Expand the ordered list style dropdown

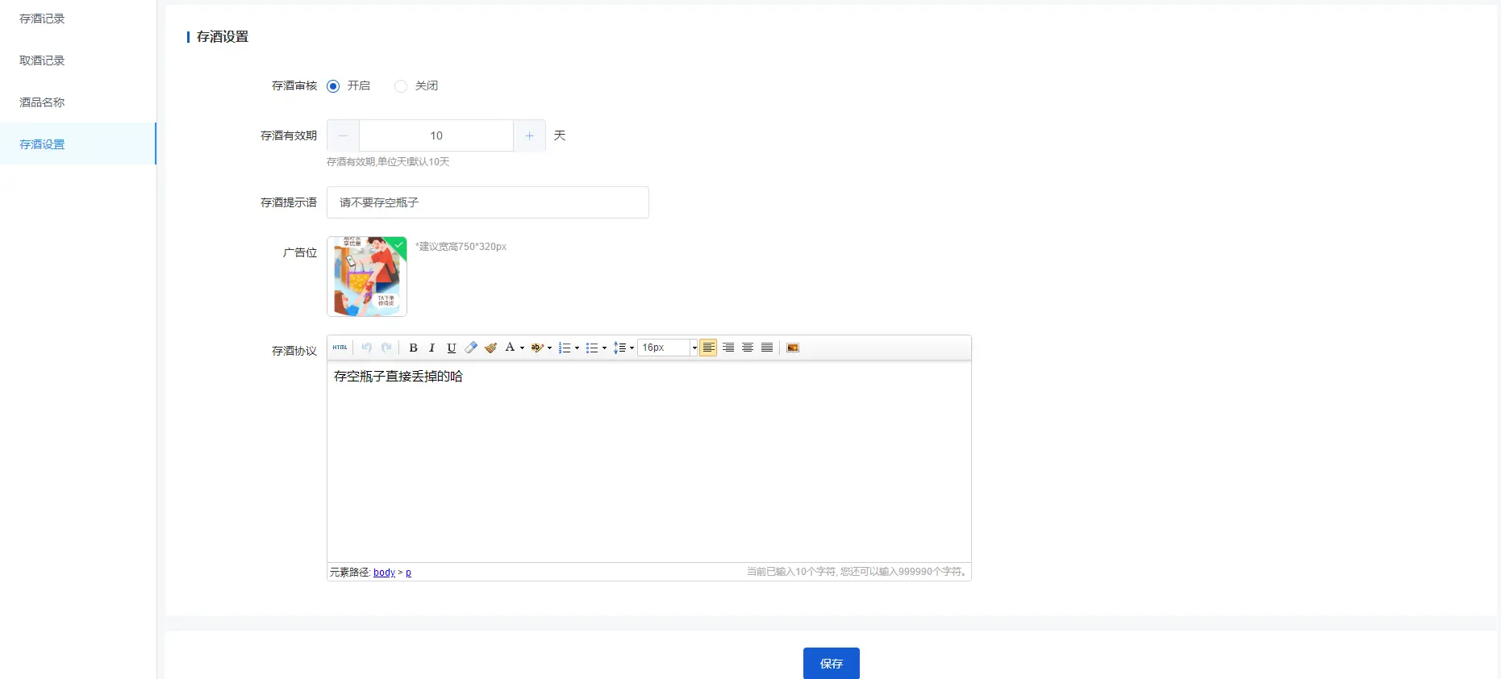(x=577, y=348)
